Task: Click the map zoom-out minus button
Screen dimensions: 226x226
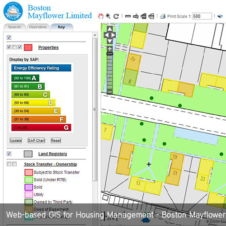Action: coord(110,92)
